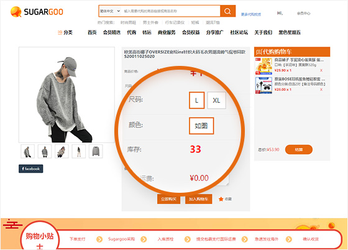Select size L option
Image resolution: width=348 pixels, height=250 pixels.
coord(196,100)
